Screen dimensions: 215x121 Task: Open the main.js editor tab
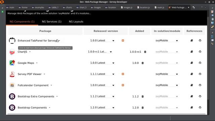(x=160, y=7)
